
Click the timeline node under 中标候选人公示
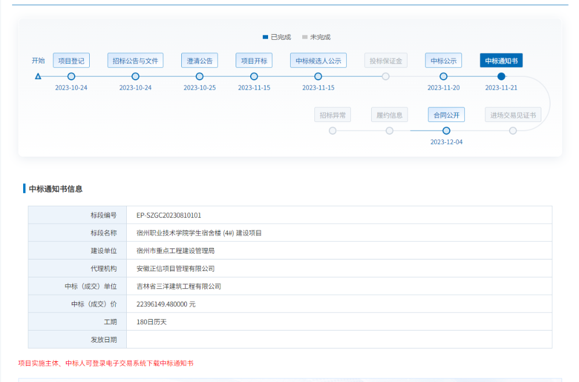click(318, 76)
